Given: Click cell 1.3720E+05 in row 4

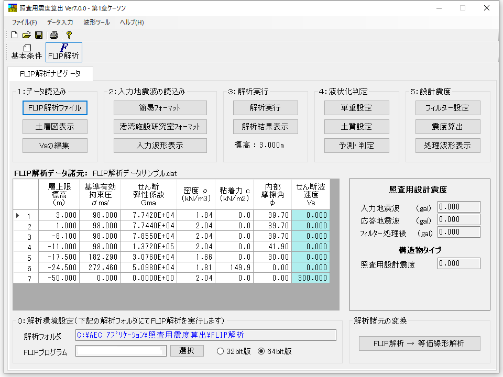Looking at the screenshot, I should coord(148,247).
